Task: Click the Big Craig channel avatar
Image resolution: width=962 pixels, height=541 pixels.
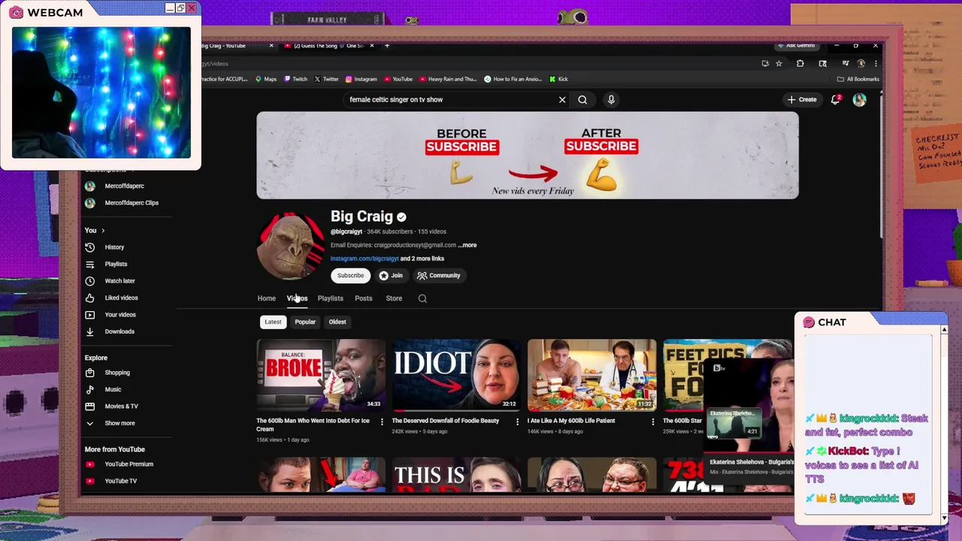Action: click(290, 247)
